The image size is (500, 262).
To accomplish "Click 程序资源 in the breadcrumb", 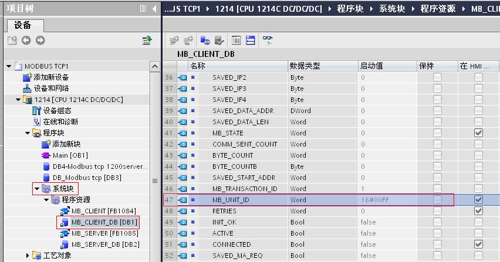I will pos(438,9).
